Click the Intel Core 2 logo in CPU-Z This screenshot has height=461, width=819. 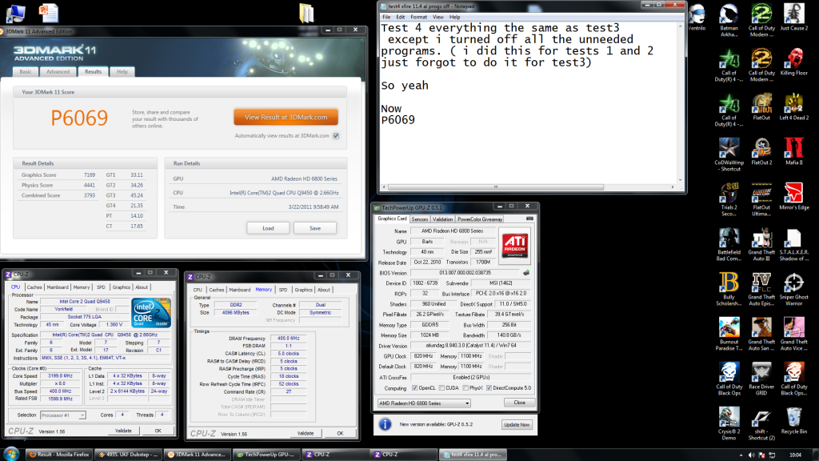tap(151, 313)
